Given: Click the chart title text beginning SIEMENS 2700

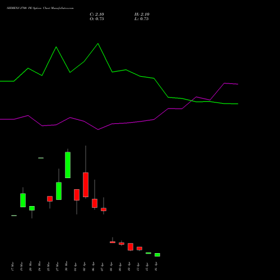Looking at the screenshot, I should tap(40, 8).
